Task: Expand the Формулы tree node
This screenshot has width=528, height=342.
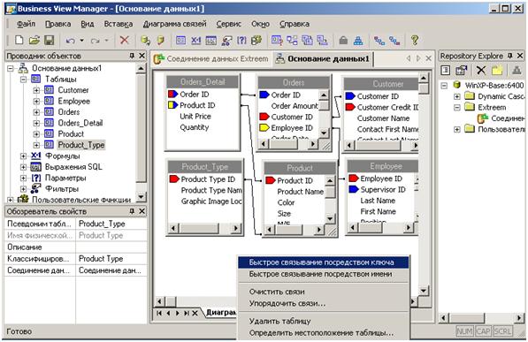Action: coord(23,156)
